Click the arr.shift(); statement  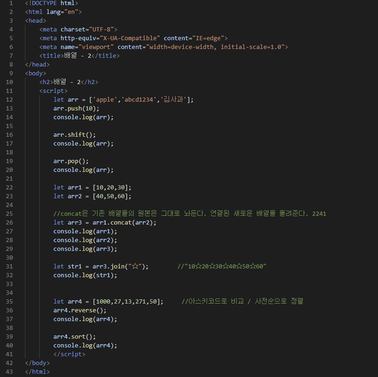(74, 135)
